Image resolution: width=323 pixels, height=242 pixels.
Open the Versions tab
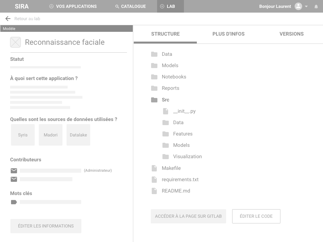[291, 34]
